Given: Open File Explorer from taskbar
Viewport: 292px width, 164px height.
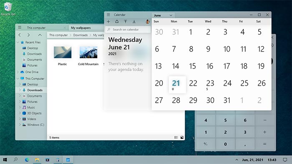Looking at the screenshot, I should [37, 160].
